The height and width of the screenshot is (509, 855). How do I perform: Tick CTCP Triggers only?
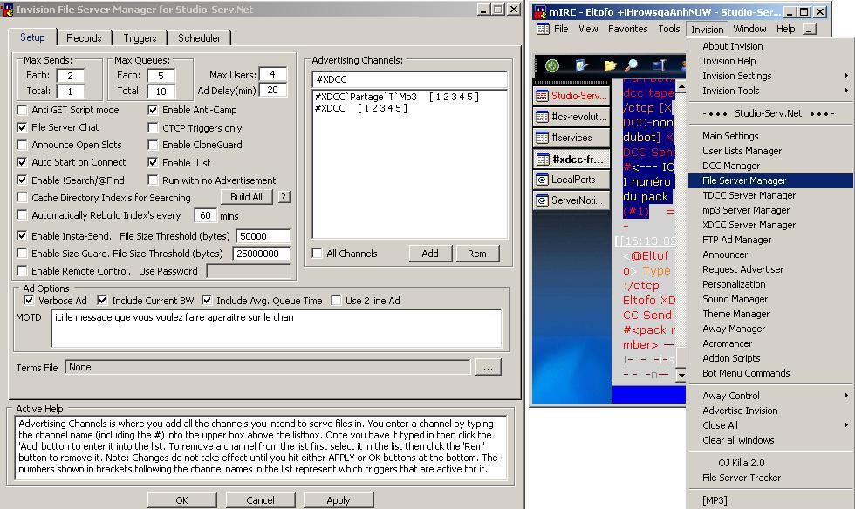(154, 127)
